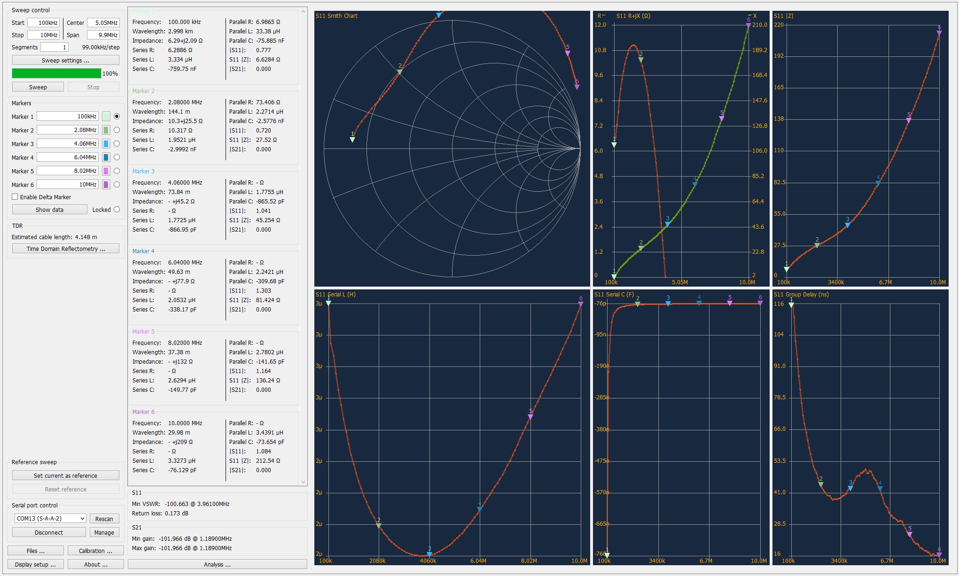This screenshot has height=576, width=959.
Task: Click the disabled Stop button
Action: point(93,87)
